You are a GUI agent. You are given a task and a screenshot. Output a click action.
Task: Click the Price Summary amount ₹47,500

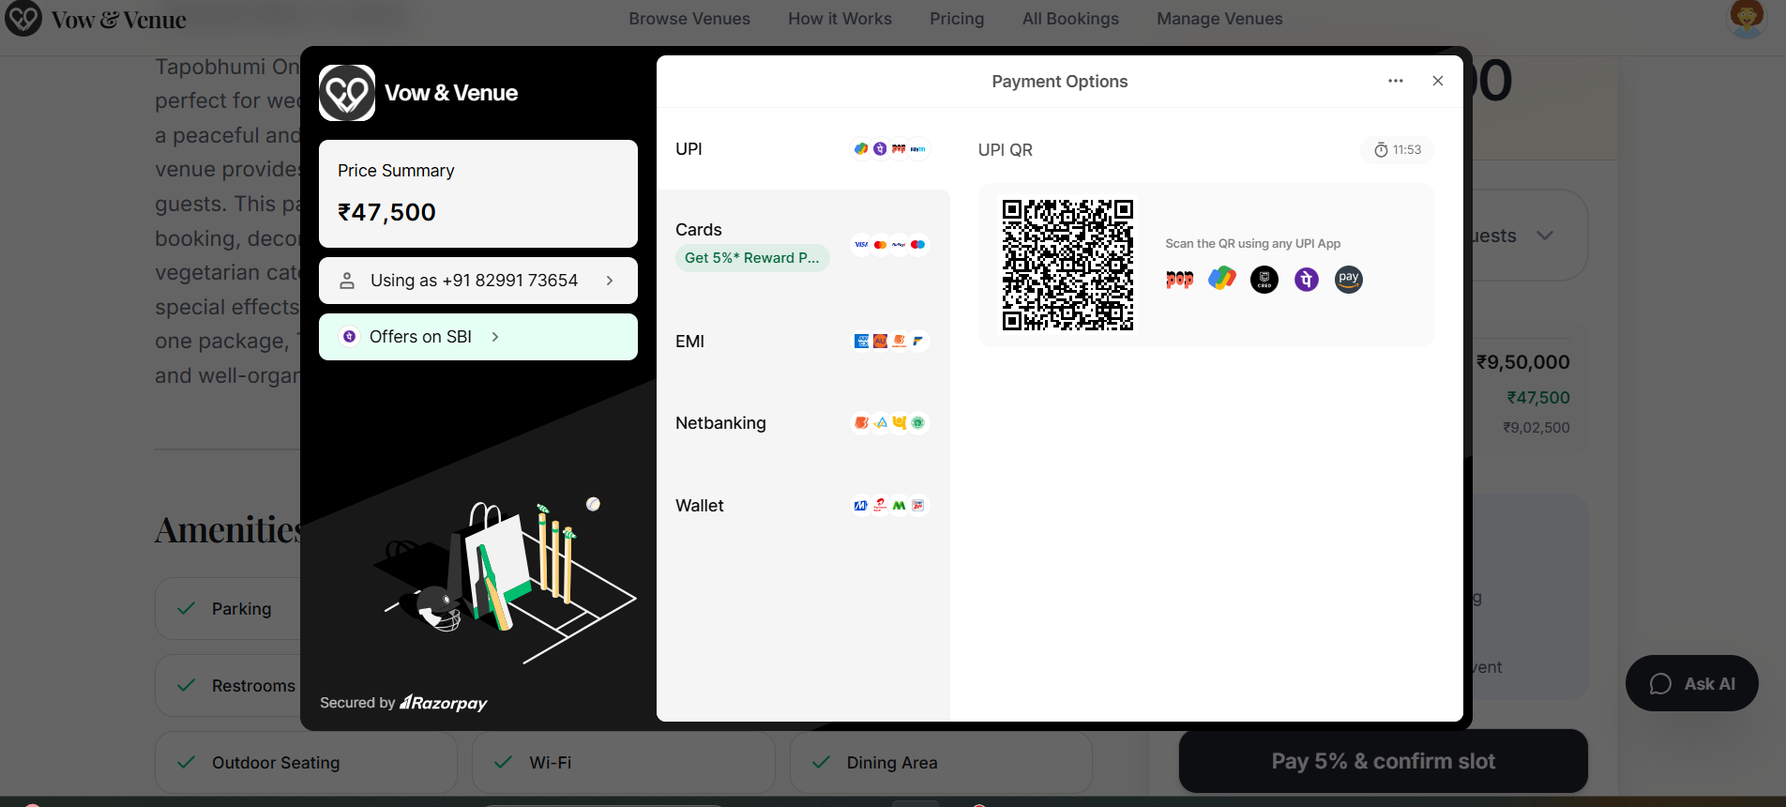click(386, 212)
